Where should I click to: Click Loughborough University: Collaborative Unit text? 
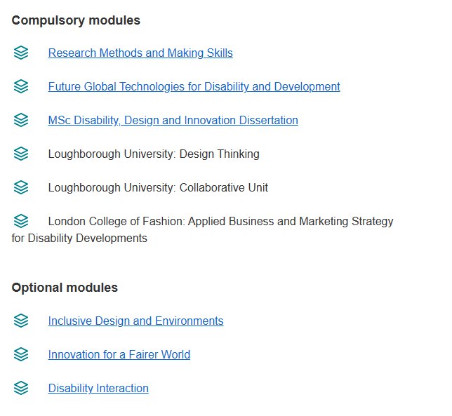[158, 188]
